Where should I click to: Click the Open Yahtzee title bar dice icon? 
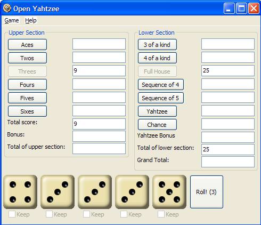pyautogui.click(x=7, y=9)
